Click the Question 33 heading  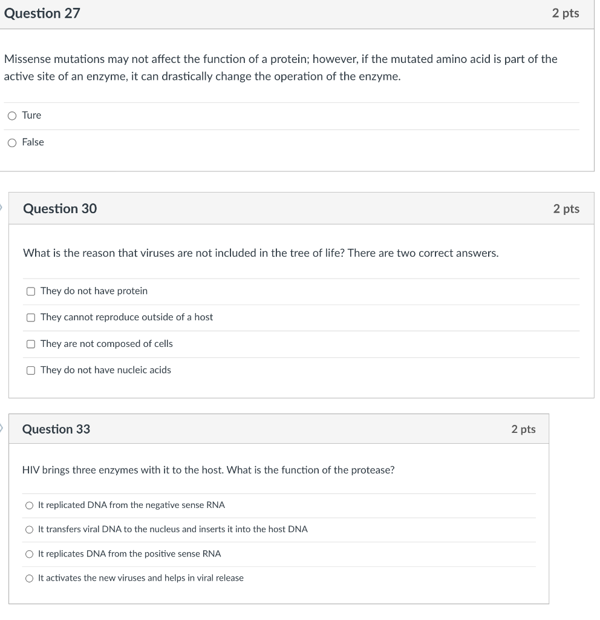pyautogui.click(x=56, y=429)
